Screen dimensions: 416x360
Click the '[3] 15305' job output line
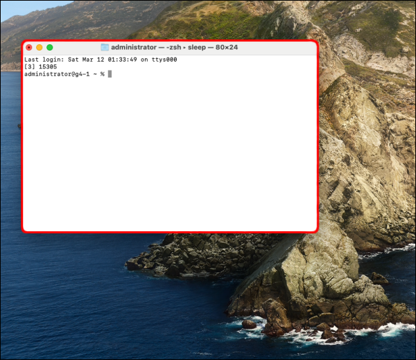[41, 66]
